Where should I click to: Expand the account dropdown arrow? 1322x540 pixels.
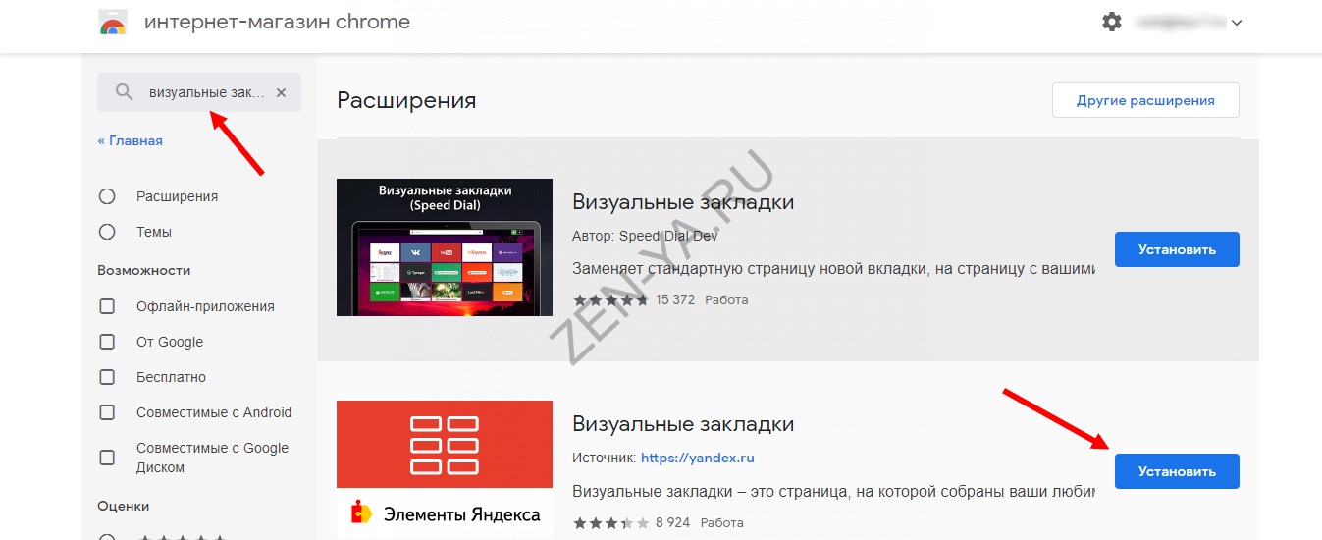pyautogui.click(x=1236, y=23)
